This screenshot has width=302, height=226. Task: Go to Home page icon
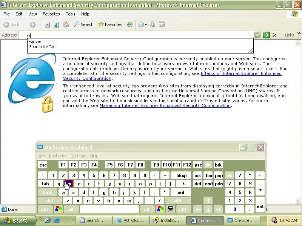tap(66, 24)
